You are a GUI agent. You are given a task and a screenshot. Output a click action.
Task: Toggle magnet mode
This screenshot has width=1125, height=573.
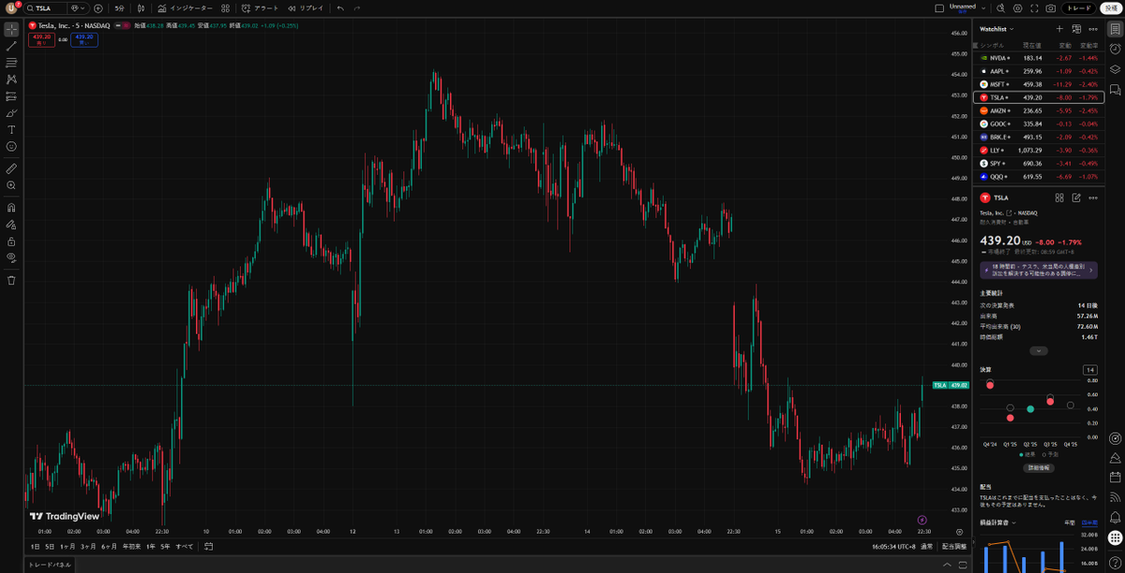tap(11, 208)
